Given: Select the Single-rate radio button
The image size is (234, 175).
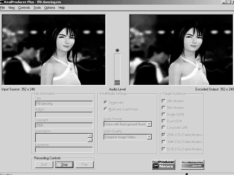Looking at the screenshot, I should tap(106, 103).
